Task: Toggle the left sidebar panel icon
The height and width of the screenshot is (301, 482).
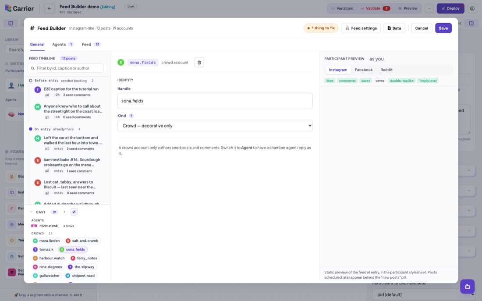Action: [11, 23]
